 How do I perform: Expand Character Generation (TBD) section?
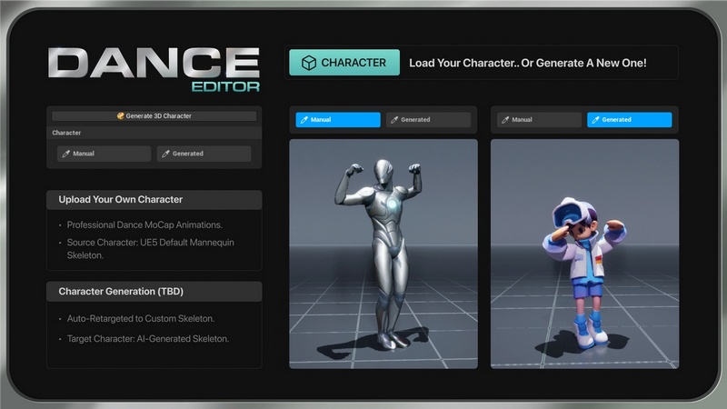[x=154, y=292]
